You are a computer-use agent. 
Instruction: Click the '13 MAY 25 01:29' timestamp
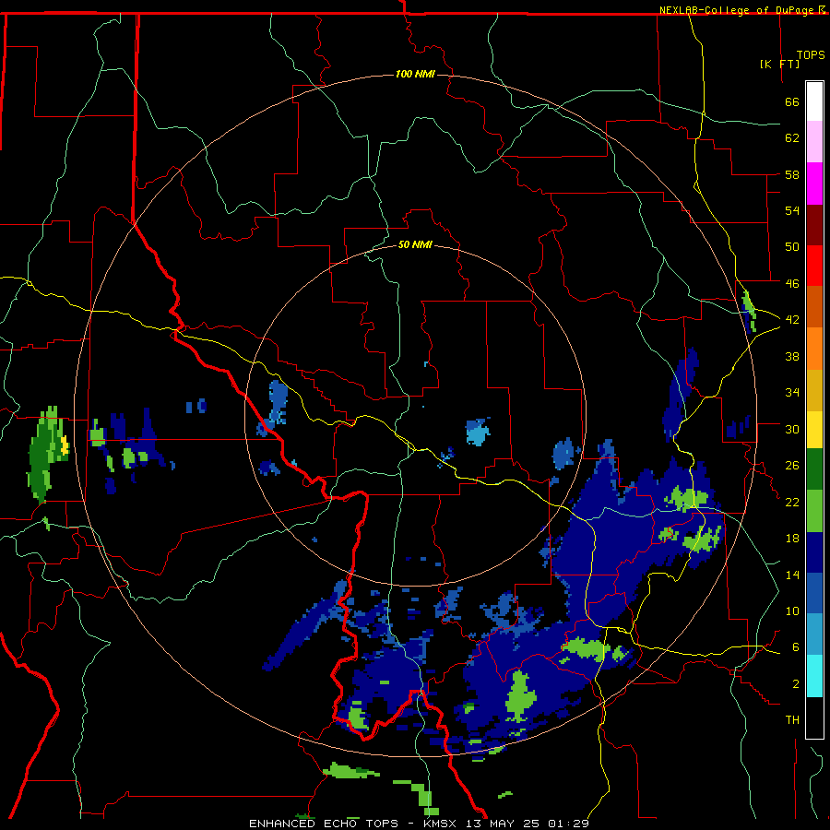[x=528, y=824]
